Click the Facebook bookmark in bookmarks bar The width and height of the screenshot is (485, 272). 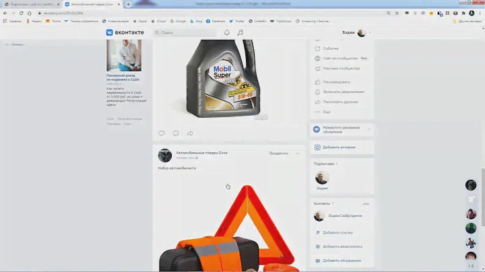pyautogui.click(x=215, y=21)
